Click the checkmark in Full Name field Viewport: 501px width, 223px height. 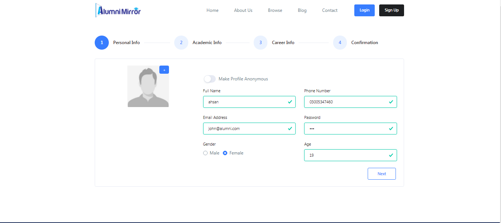pyautogui.click(x=290, y=102)
